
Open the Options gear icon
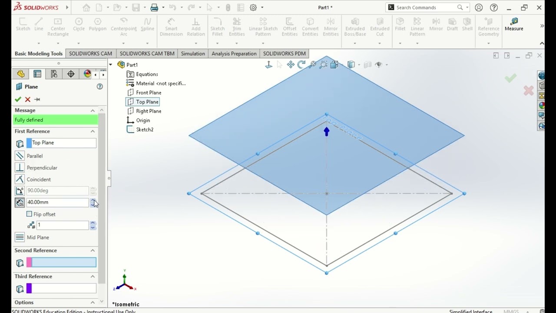[253, 7]
